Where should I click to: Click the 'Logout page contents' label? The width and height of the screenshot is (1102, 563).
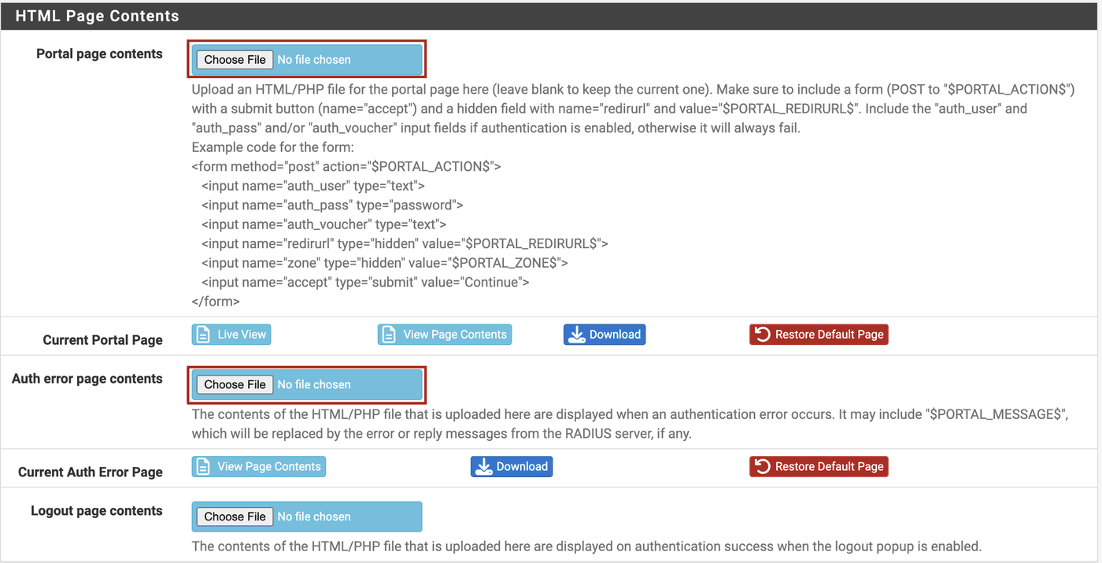[96, 511]
